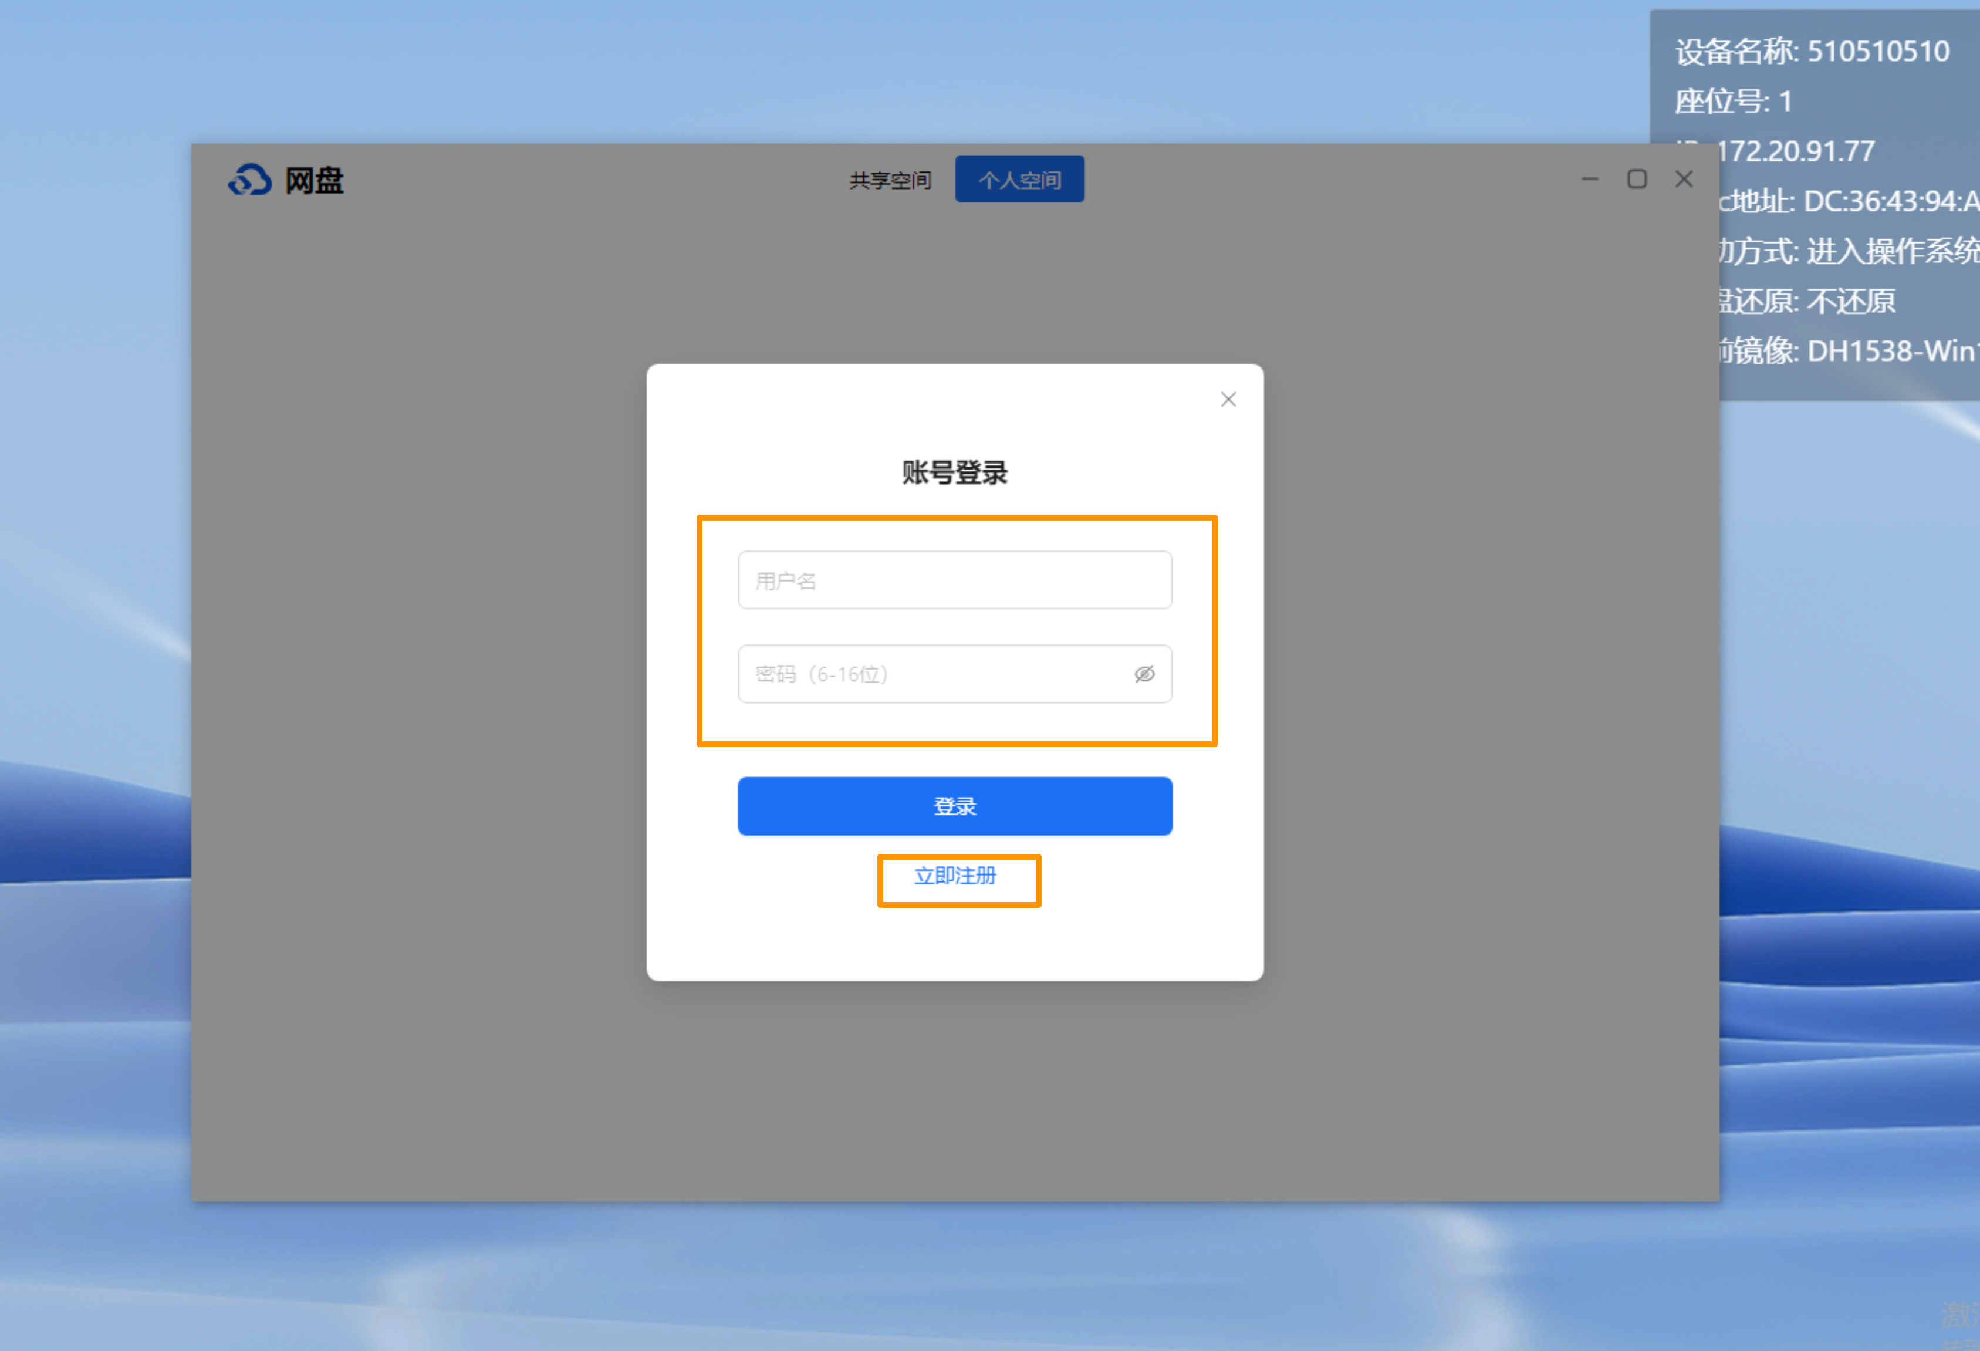Viewport: 1980px width, 1351px height.
Task: Minimize the 网盘 window
Action: click(x=1590, y=179)
